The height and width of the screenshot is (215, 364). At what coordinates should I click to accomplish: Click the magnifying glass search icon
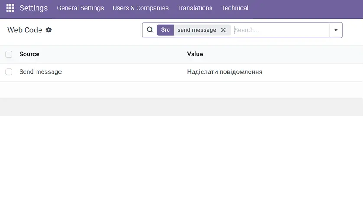pos(150,30)
